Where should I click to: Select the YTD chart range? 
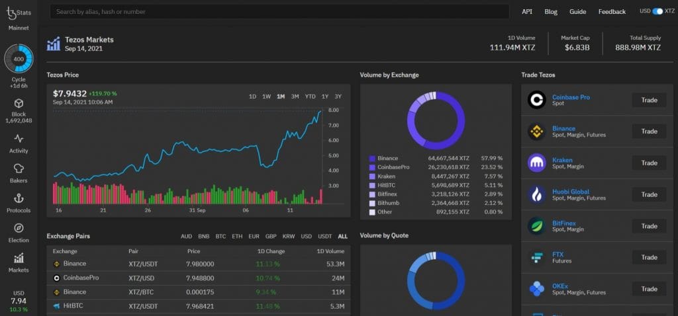tap(310, 97)
